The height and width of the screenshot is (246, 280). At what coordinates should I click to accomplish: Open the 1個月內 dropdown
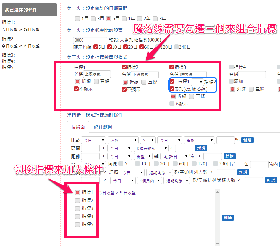[x=149, y=181]
